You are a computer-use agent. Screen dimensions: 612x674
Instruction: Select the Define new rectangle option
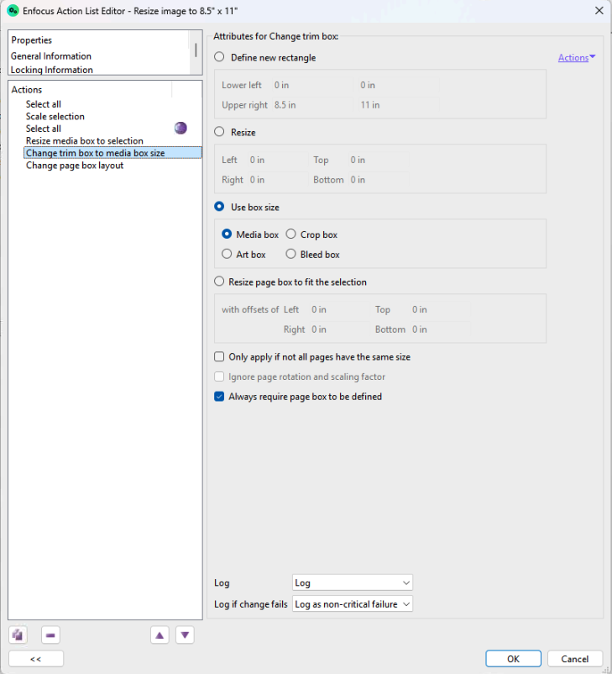pos(220,58)
